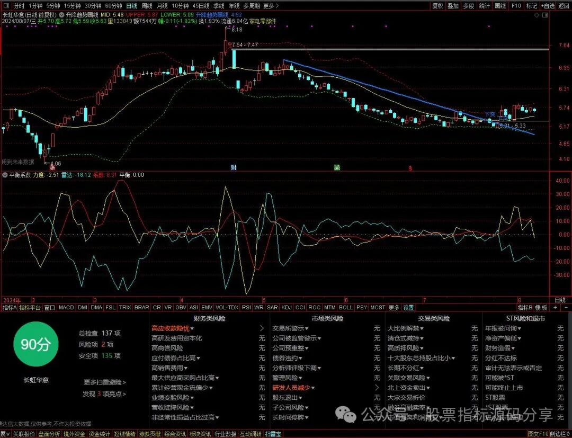Open 更多扫雷避险 link
This screenshot has width=572, height=438.
point(105,382)
